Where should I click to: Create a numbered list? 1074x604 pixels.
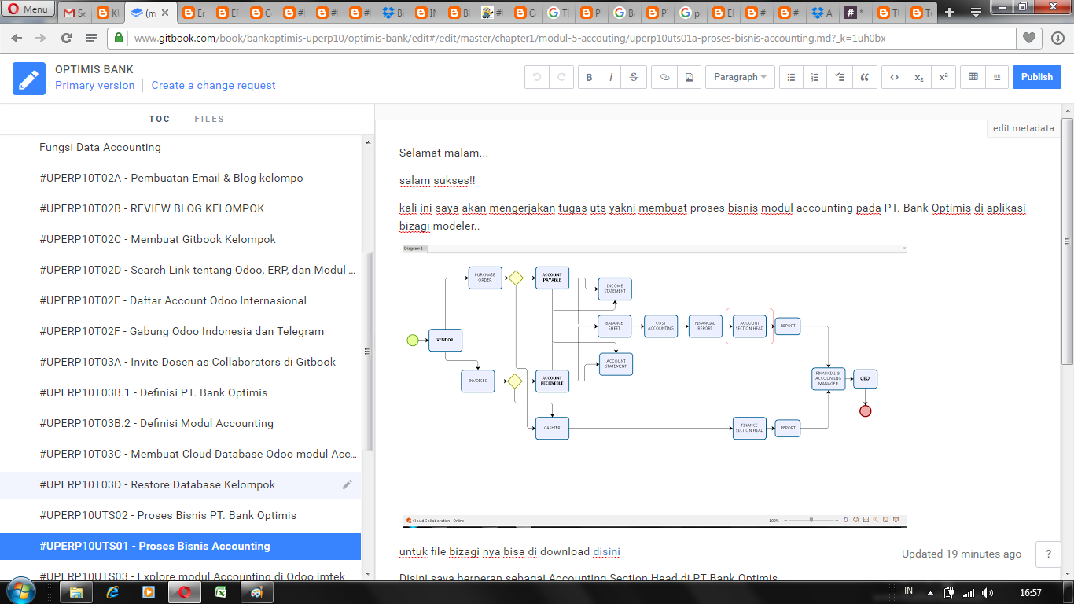[x=815, y=77]
